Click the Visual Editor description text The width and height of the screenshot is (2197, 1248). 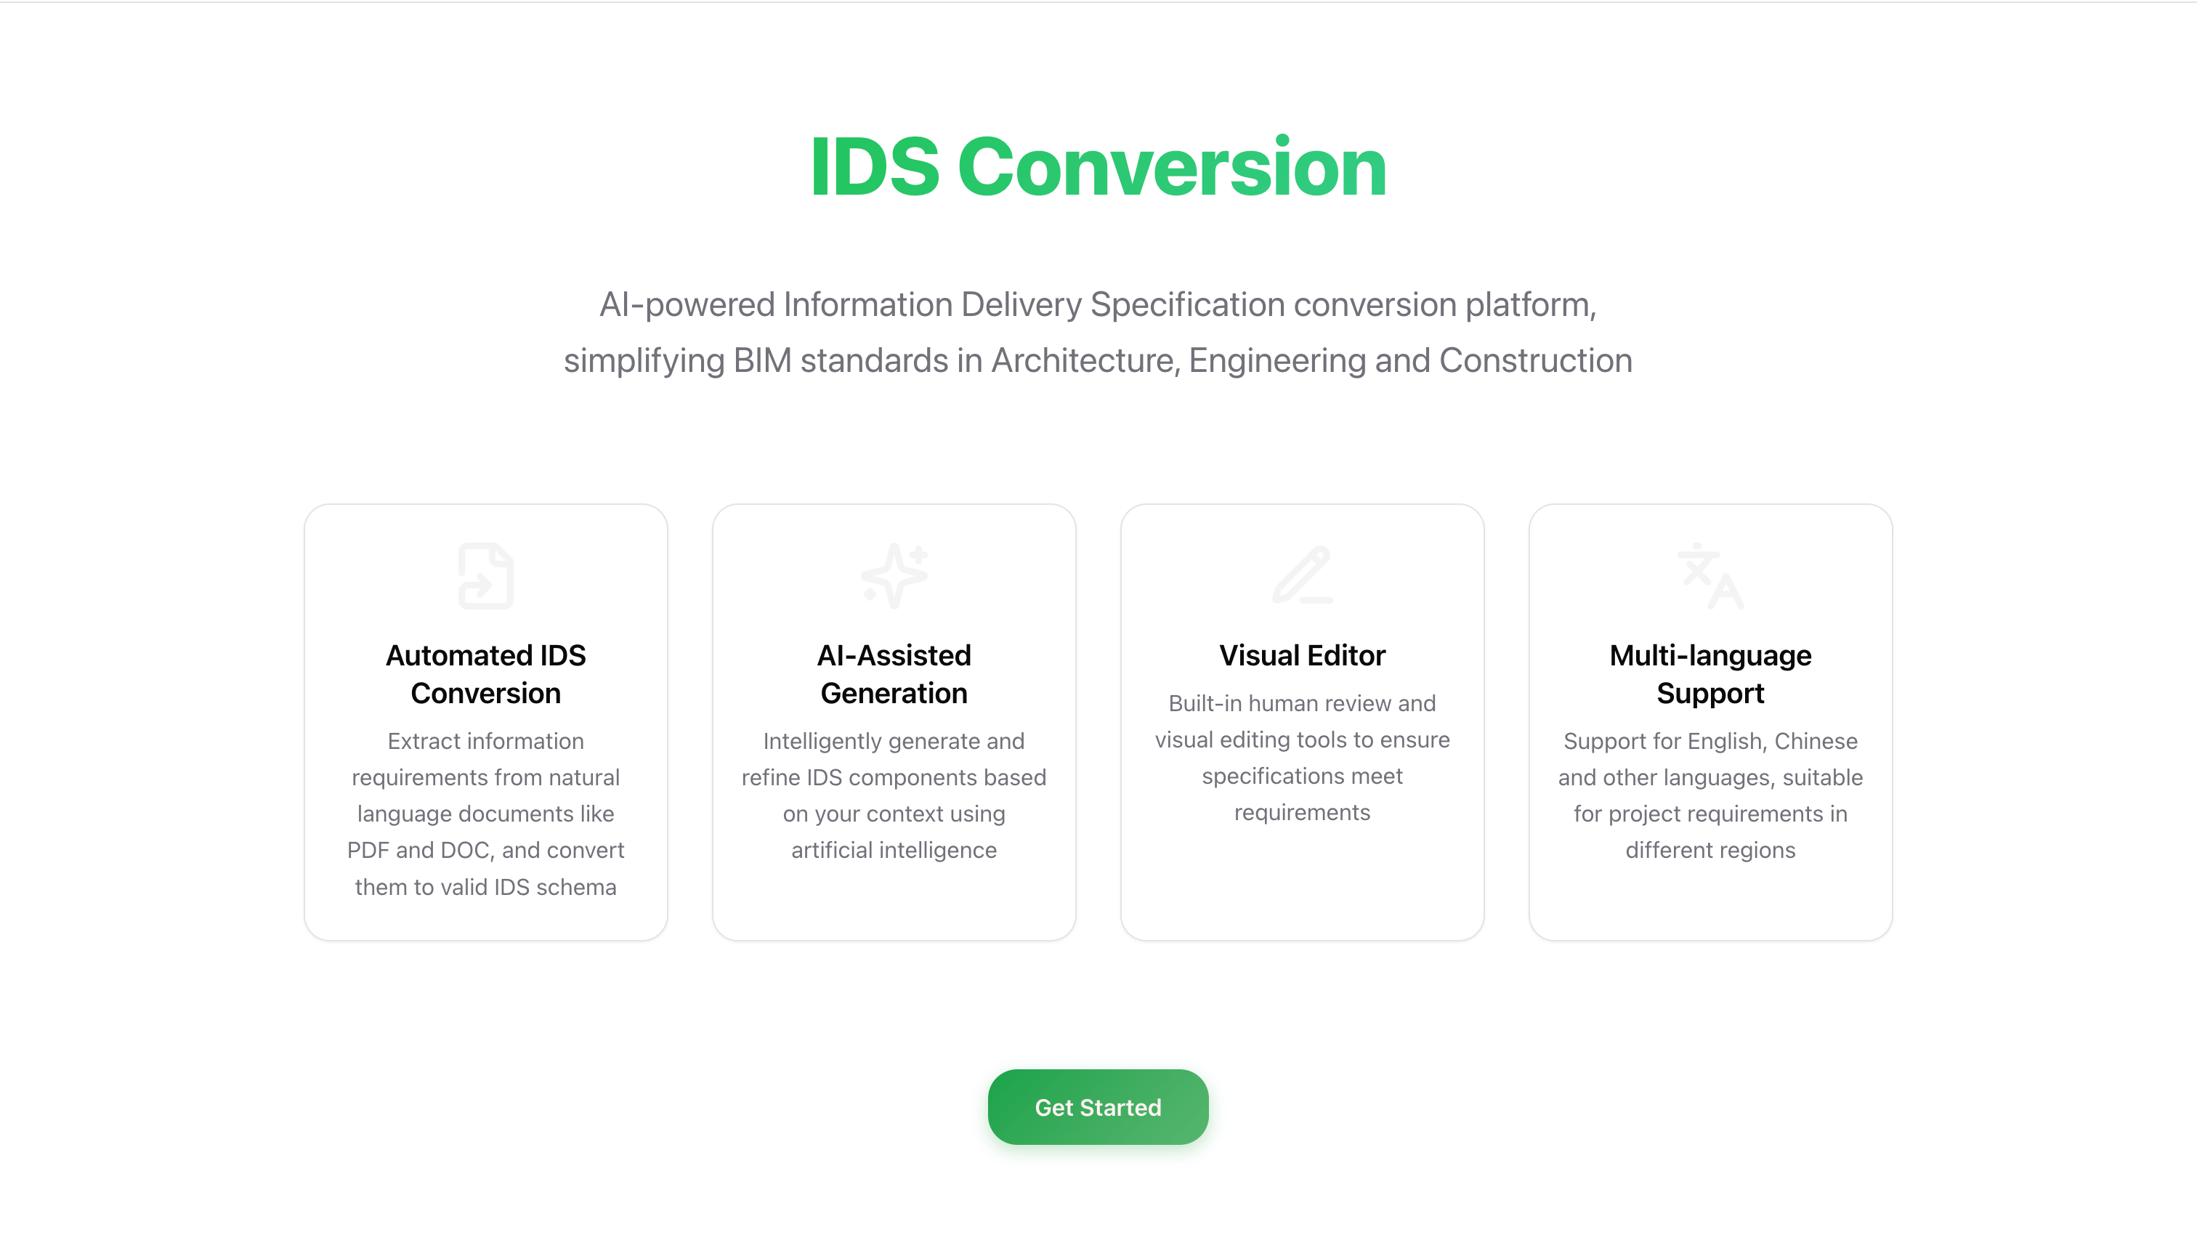[x=1301, y=757]
